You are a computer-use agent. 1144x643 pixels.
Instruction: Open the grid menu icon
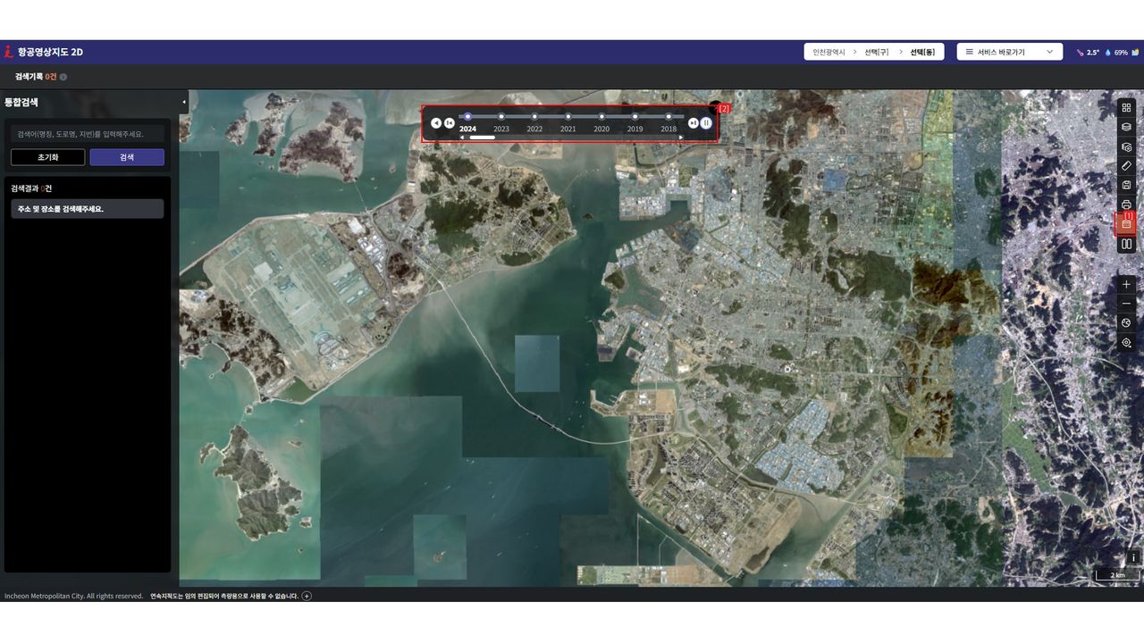[1126, 108]
